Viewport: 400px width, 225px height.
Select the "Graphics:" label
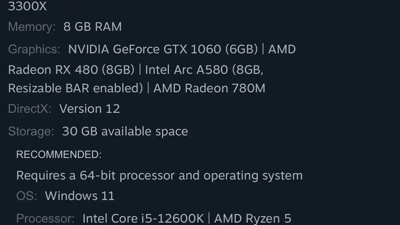(x=34, y=49)
